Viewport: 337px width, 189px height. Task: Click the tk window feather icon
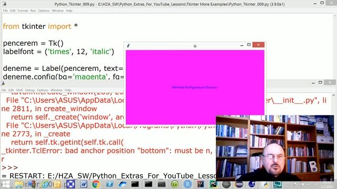click(128, 46)
